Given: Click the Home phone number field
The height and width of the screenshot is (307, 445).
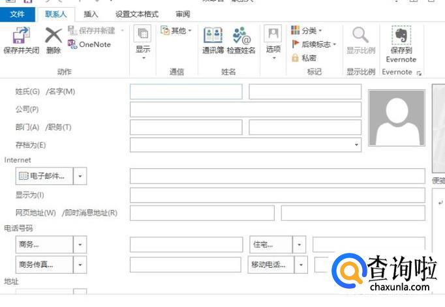Looking at the screenshot, I should coord(369,244).
